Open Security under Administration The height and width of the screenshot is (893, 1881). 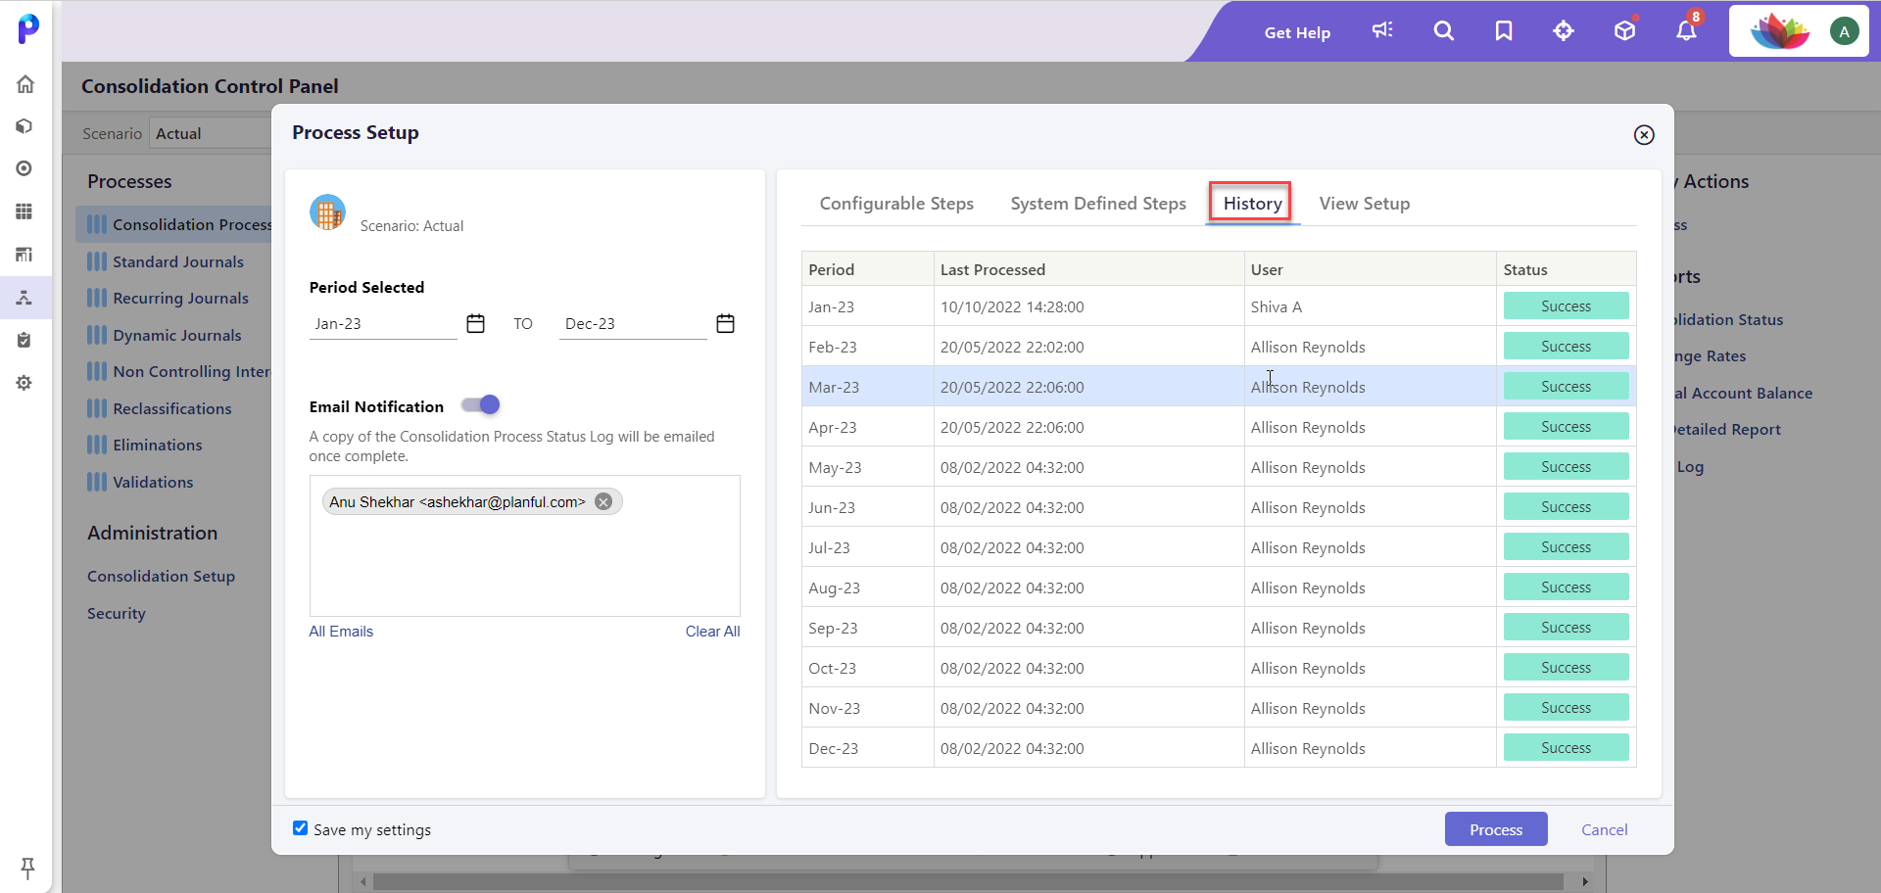pos(116,613)
